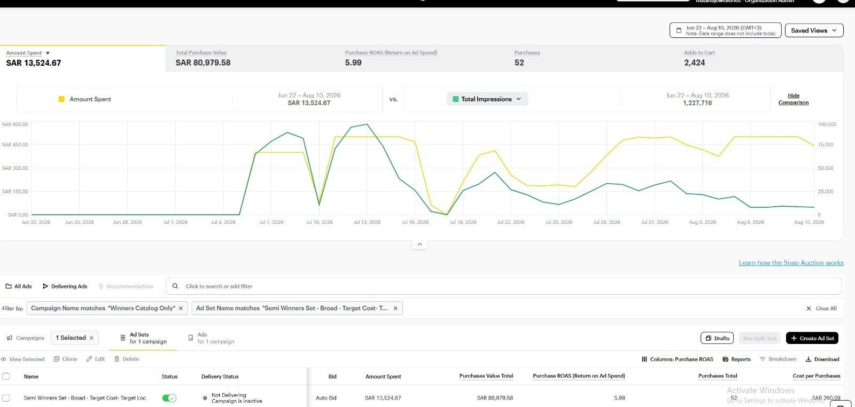
Task: Check the Semi Winners Set row checkbox
Action: pos(6,398)
